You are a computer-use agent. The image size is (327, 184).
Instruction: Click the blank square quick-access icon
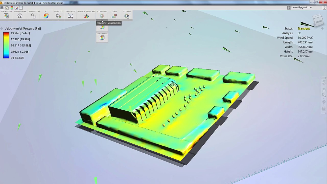(21, 8)
